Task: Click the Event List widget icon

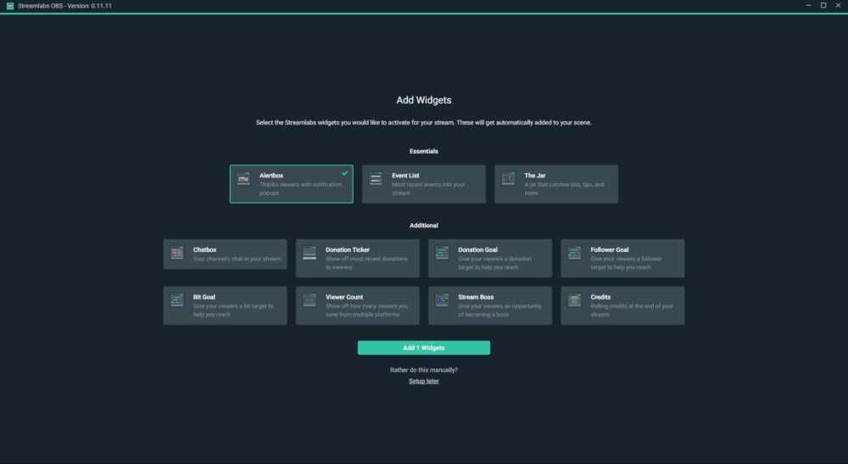Action: (x=376, y=178)
